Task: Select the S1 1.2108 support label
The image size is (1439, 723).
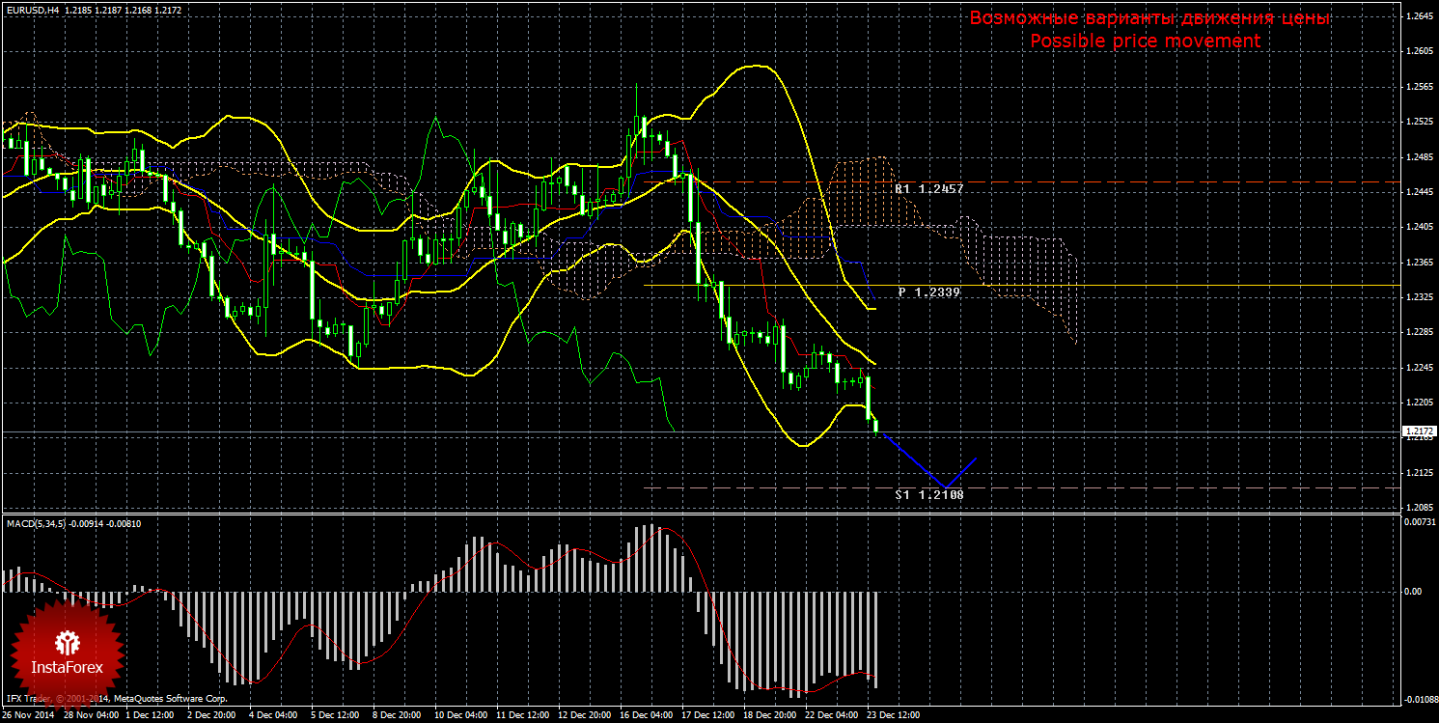Action: tap(927, 494)
